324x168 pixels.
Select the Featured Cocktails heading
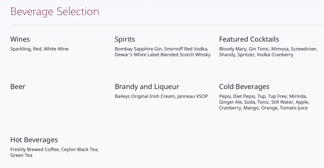pyautogui.click(x=249, y=39)
